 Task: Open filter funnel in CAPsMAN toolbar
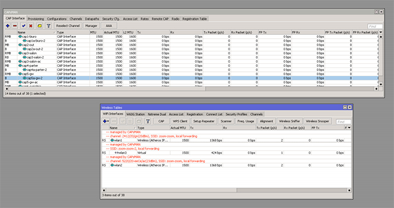coord(49,26)
